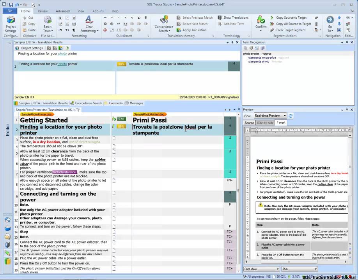Open the Editor view green pencil icon
The width and height of the screenshot is (358, 280).
point(7,253)
